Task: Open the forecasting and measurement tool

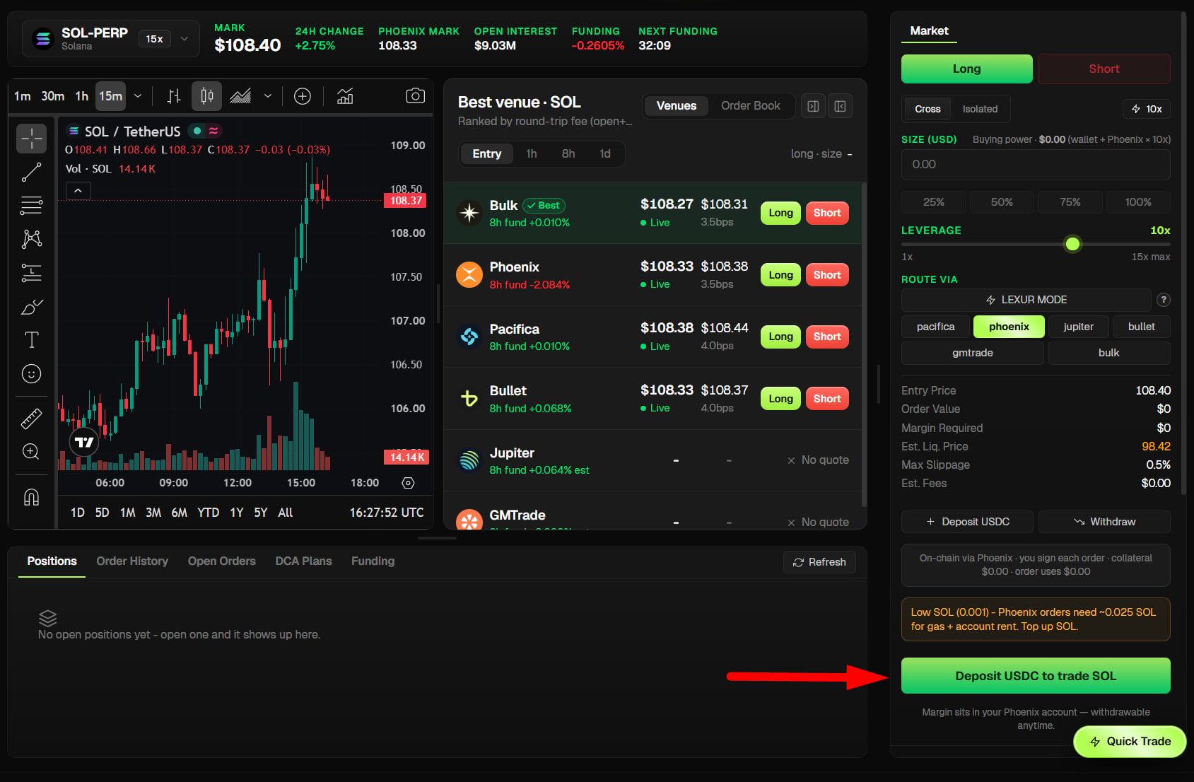Action: coord(31,272)
